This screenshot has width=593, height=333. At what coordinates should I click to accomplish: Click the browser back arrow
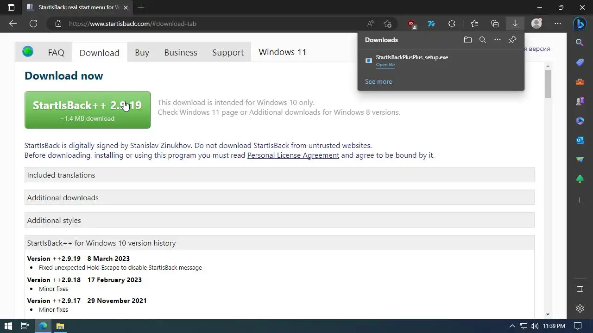click(x=13, y=24)
